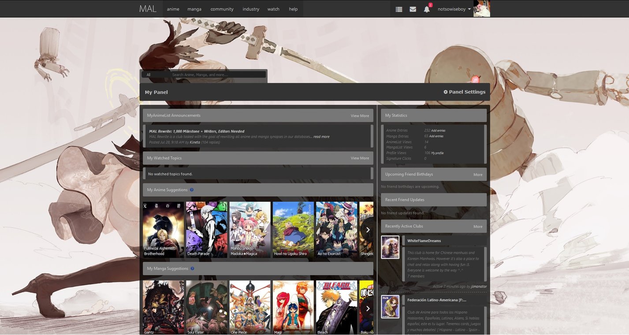
Task: Open the anime/manga list icon
Action: 398,9
